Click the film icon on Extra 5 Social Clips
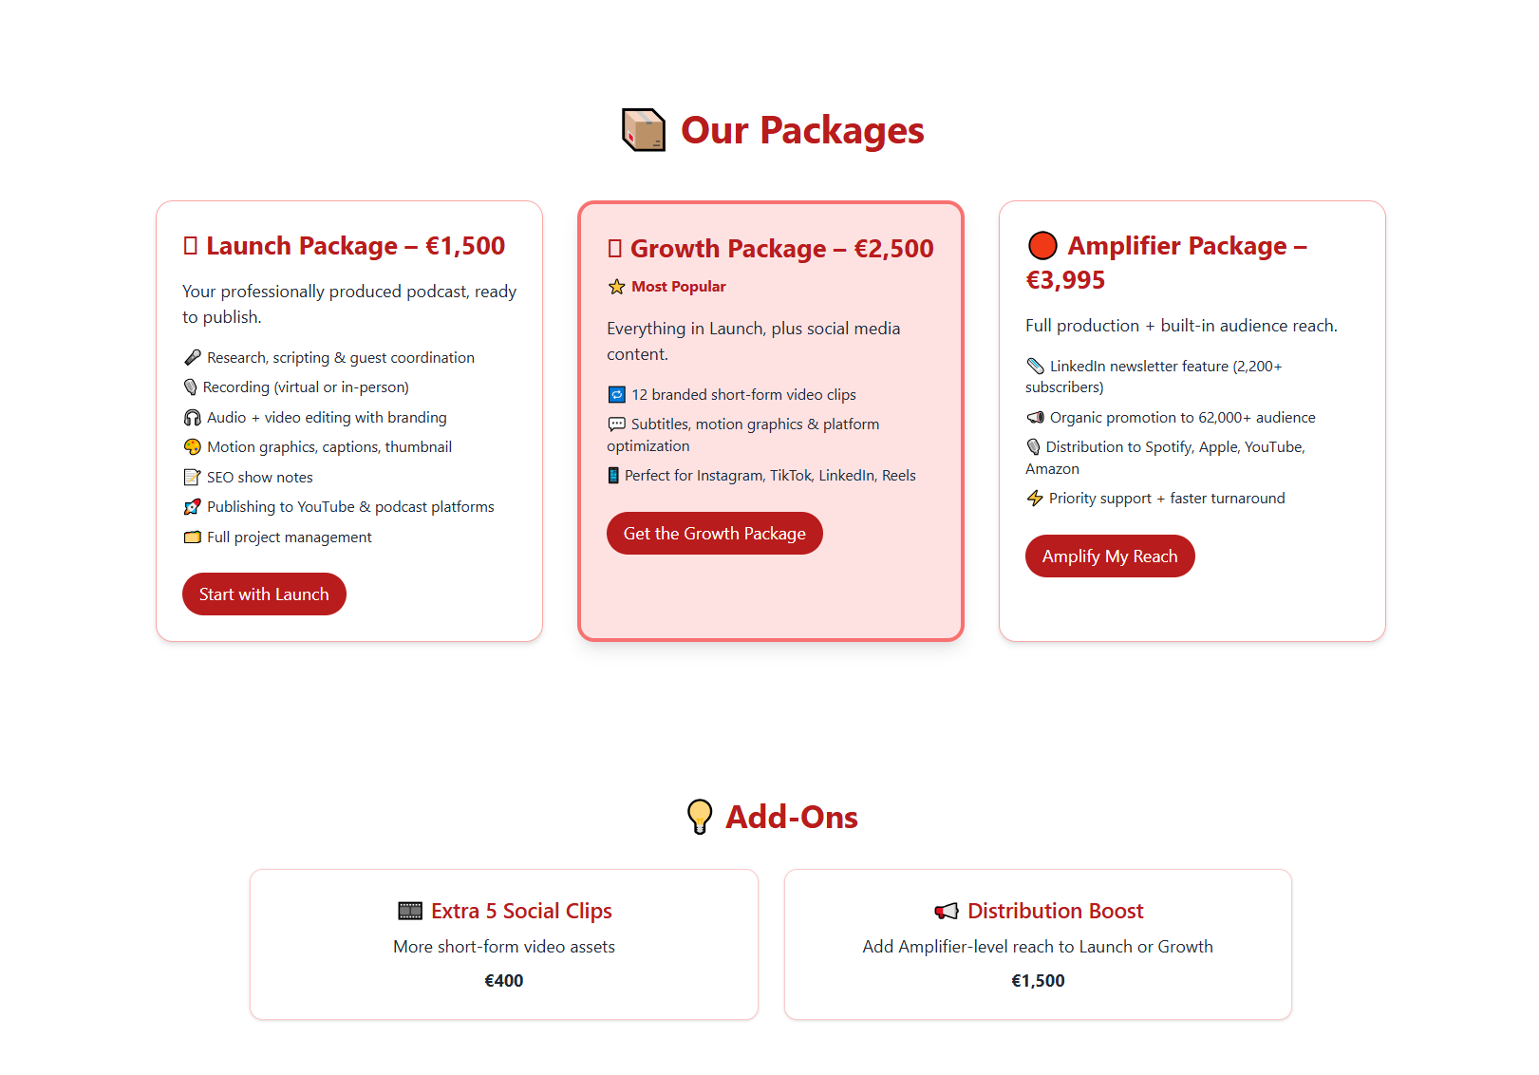The image size is (1539, 1075). pyautogui.click(x=410, y=912)
